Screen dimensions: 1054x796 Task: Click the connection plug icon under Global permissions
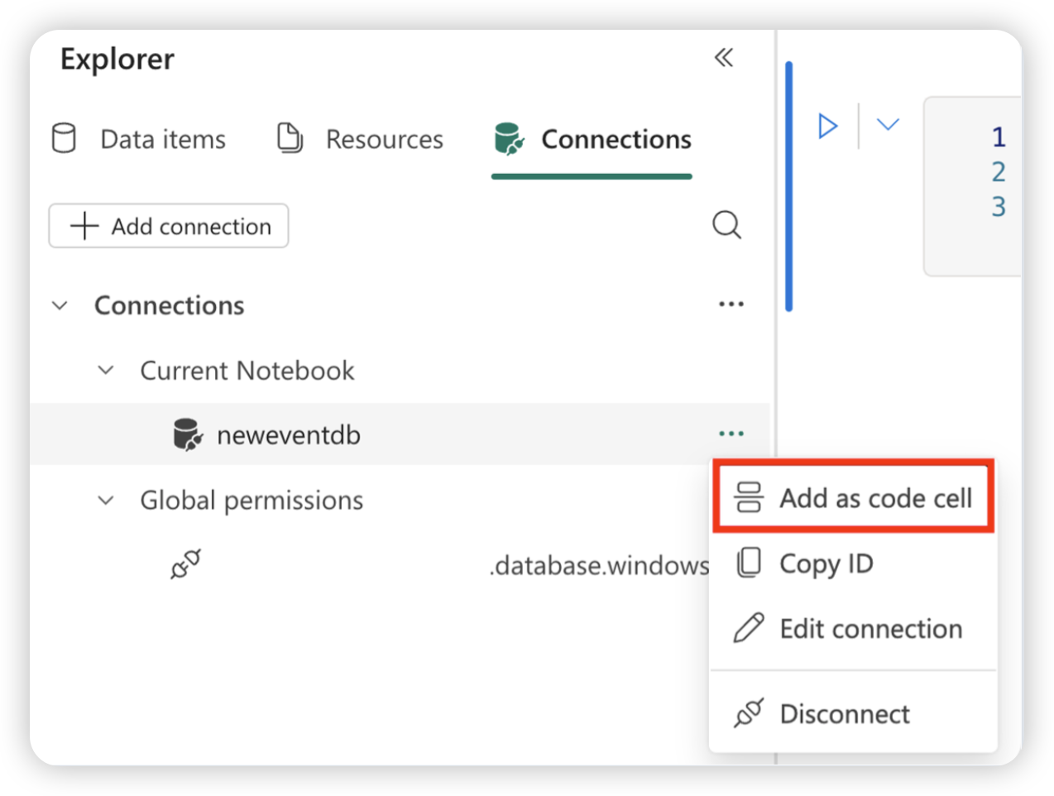click(x=186, y=564)
